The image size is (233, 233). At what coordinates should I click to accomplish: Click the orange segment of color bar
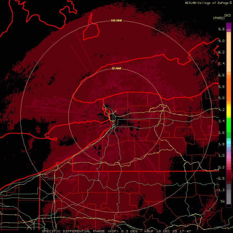(229, 89)
